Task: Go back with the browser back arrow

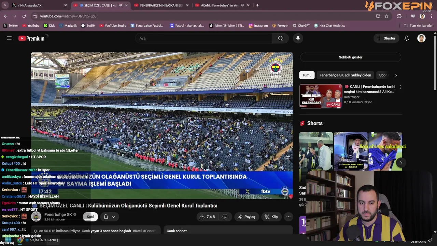Action: pos(5,16)
